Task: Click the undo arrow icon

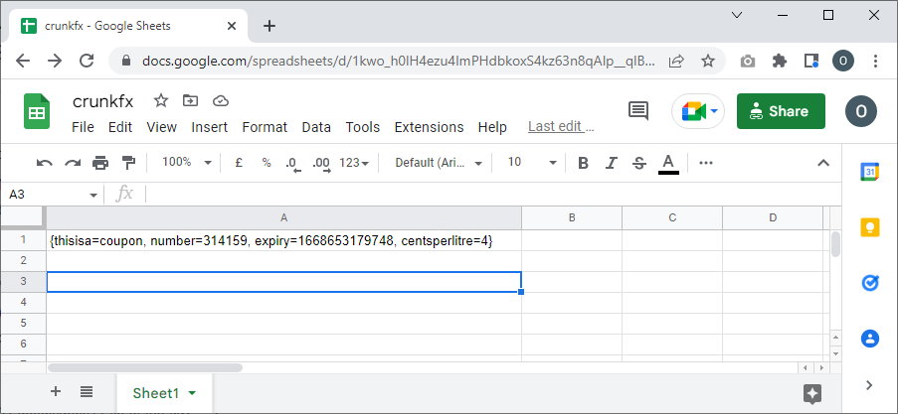Action: (44, 163)
